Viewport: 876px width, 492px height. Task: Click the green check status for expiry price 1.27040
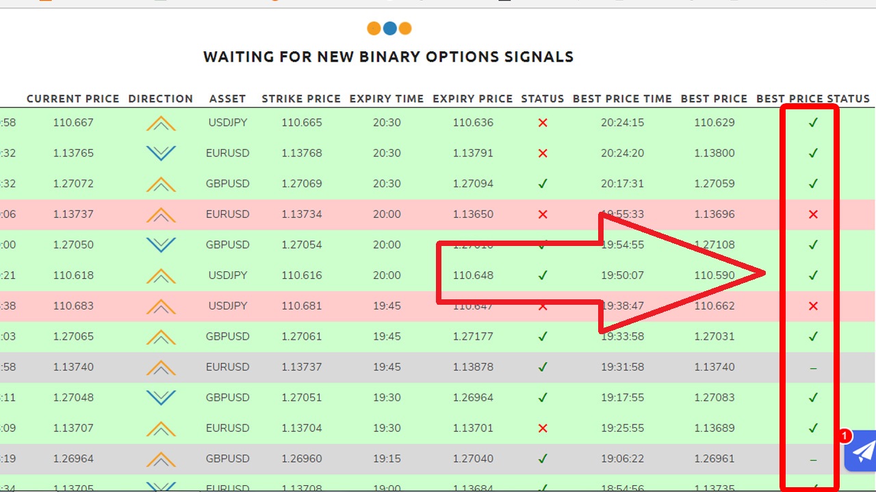tap(543, 459)
